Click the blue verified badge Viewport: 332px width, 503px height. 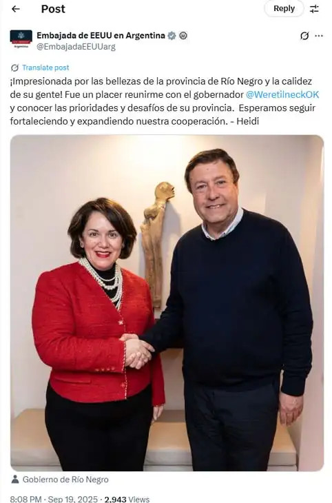172,35
